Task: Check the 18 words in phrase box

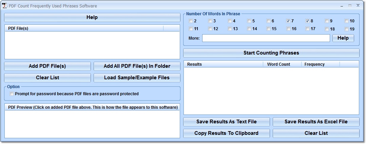Action: point(327,29)
